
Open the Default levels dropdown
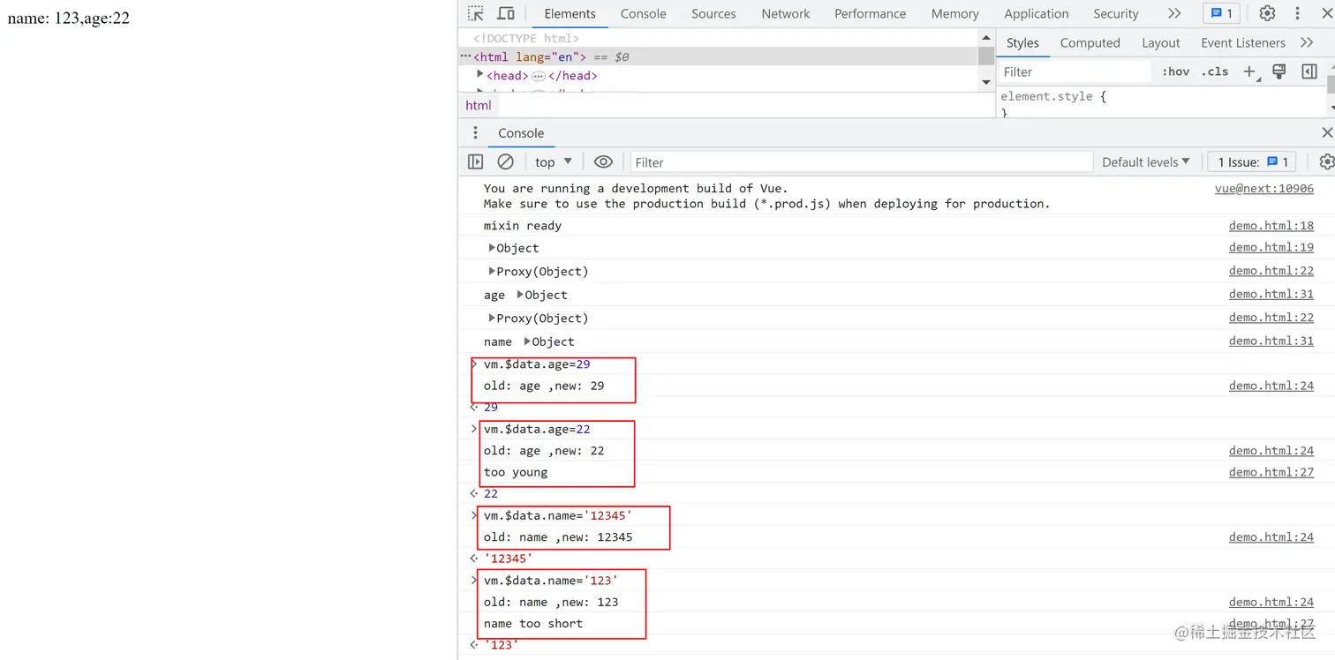pyautogui.click(x=1145, y=161)
